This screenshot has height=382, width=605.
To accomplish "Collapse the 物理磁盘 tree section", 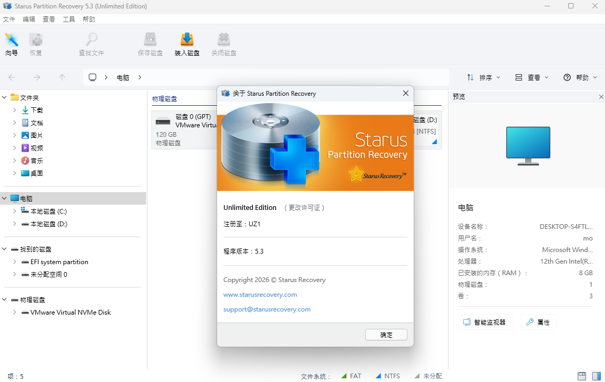I will (5, 300).
